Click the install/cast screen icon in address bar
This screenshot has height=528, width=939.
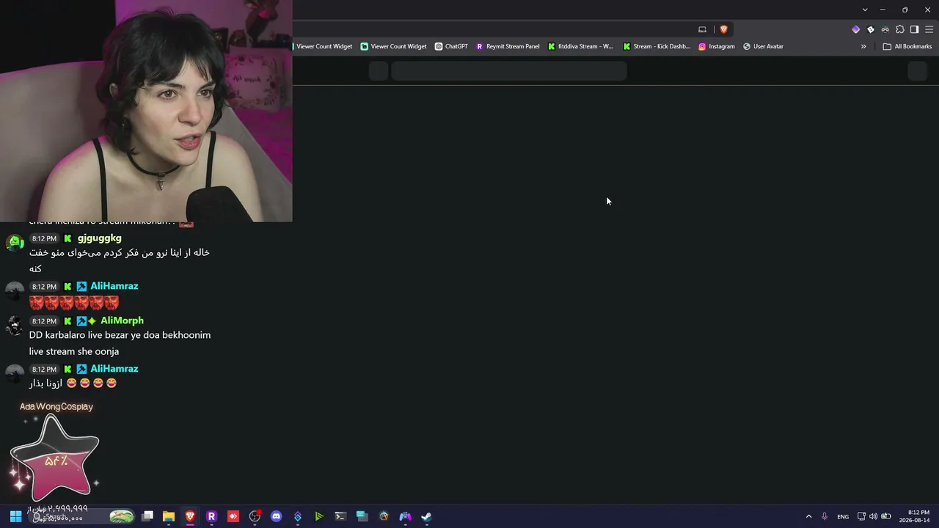click(x=702, y=29)
